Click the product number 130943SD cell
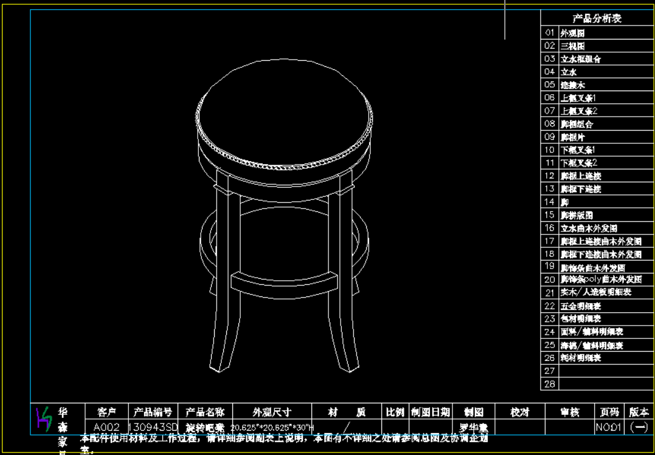 coord(153,427)
